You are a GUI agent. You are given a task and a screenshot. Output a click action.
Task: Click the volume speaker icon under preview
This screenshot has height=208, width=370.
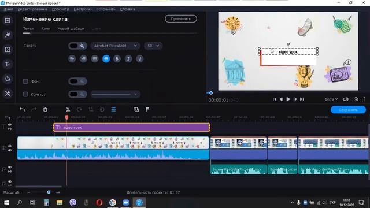tap(346, 99)
